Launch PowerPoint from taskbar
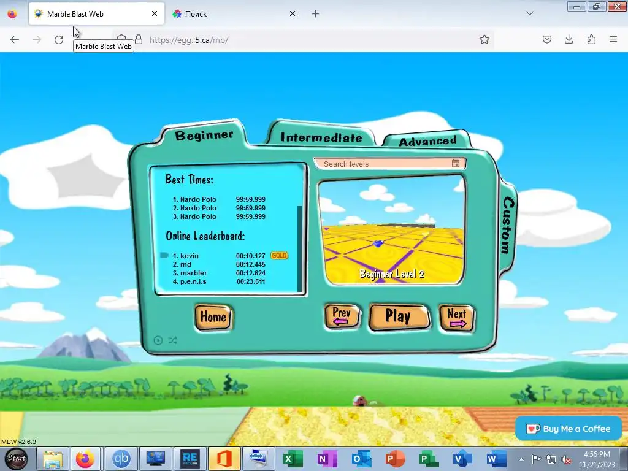Viewport: 628px width, 471px height. (395, 459)
